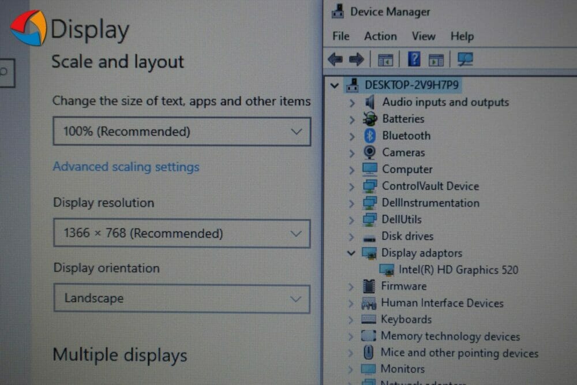
Task: Click the Forward arrow in Device Manager toolbar
Action: coord(356,59)
